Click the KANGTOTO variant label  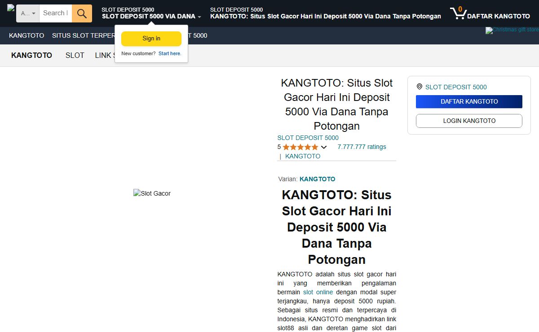pyautogui.click(x=318, y=179)
